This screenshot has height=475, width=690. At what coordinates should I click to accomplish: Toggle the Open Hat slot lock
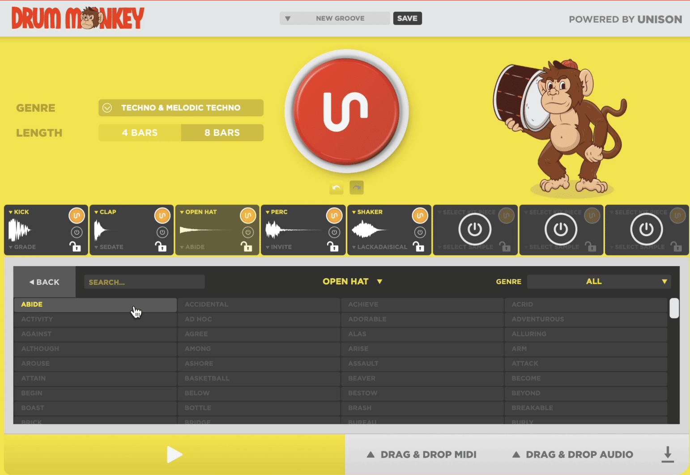coord(247,246)
